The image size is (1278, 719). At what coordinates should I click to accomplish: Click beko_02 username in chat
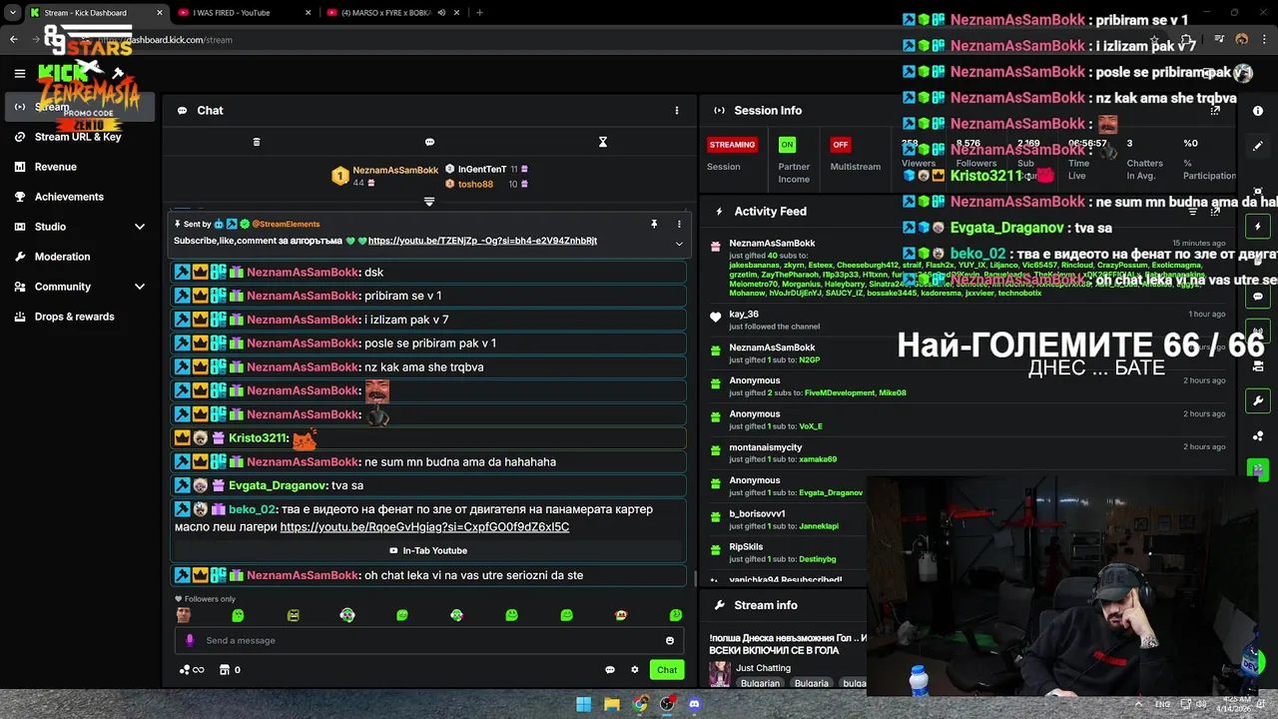252,509
